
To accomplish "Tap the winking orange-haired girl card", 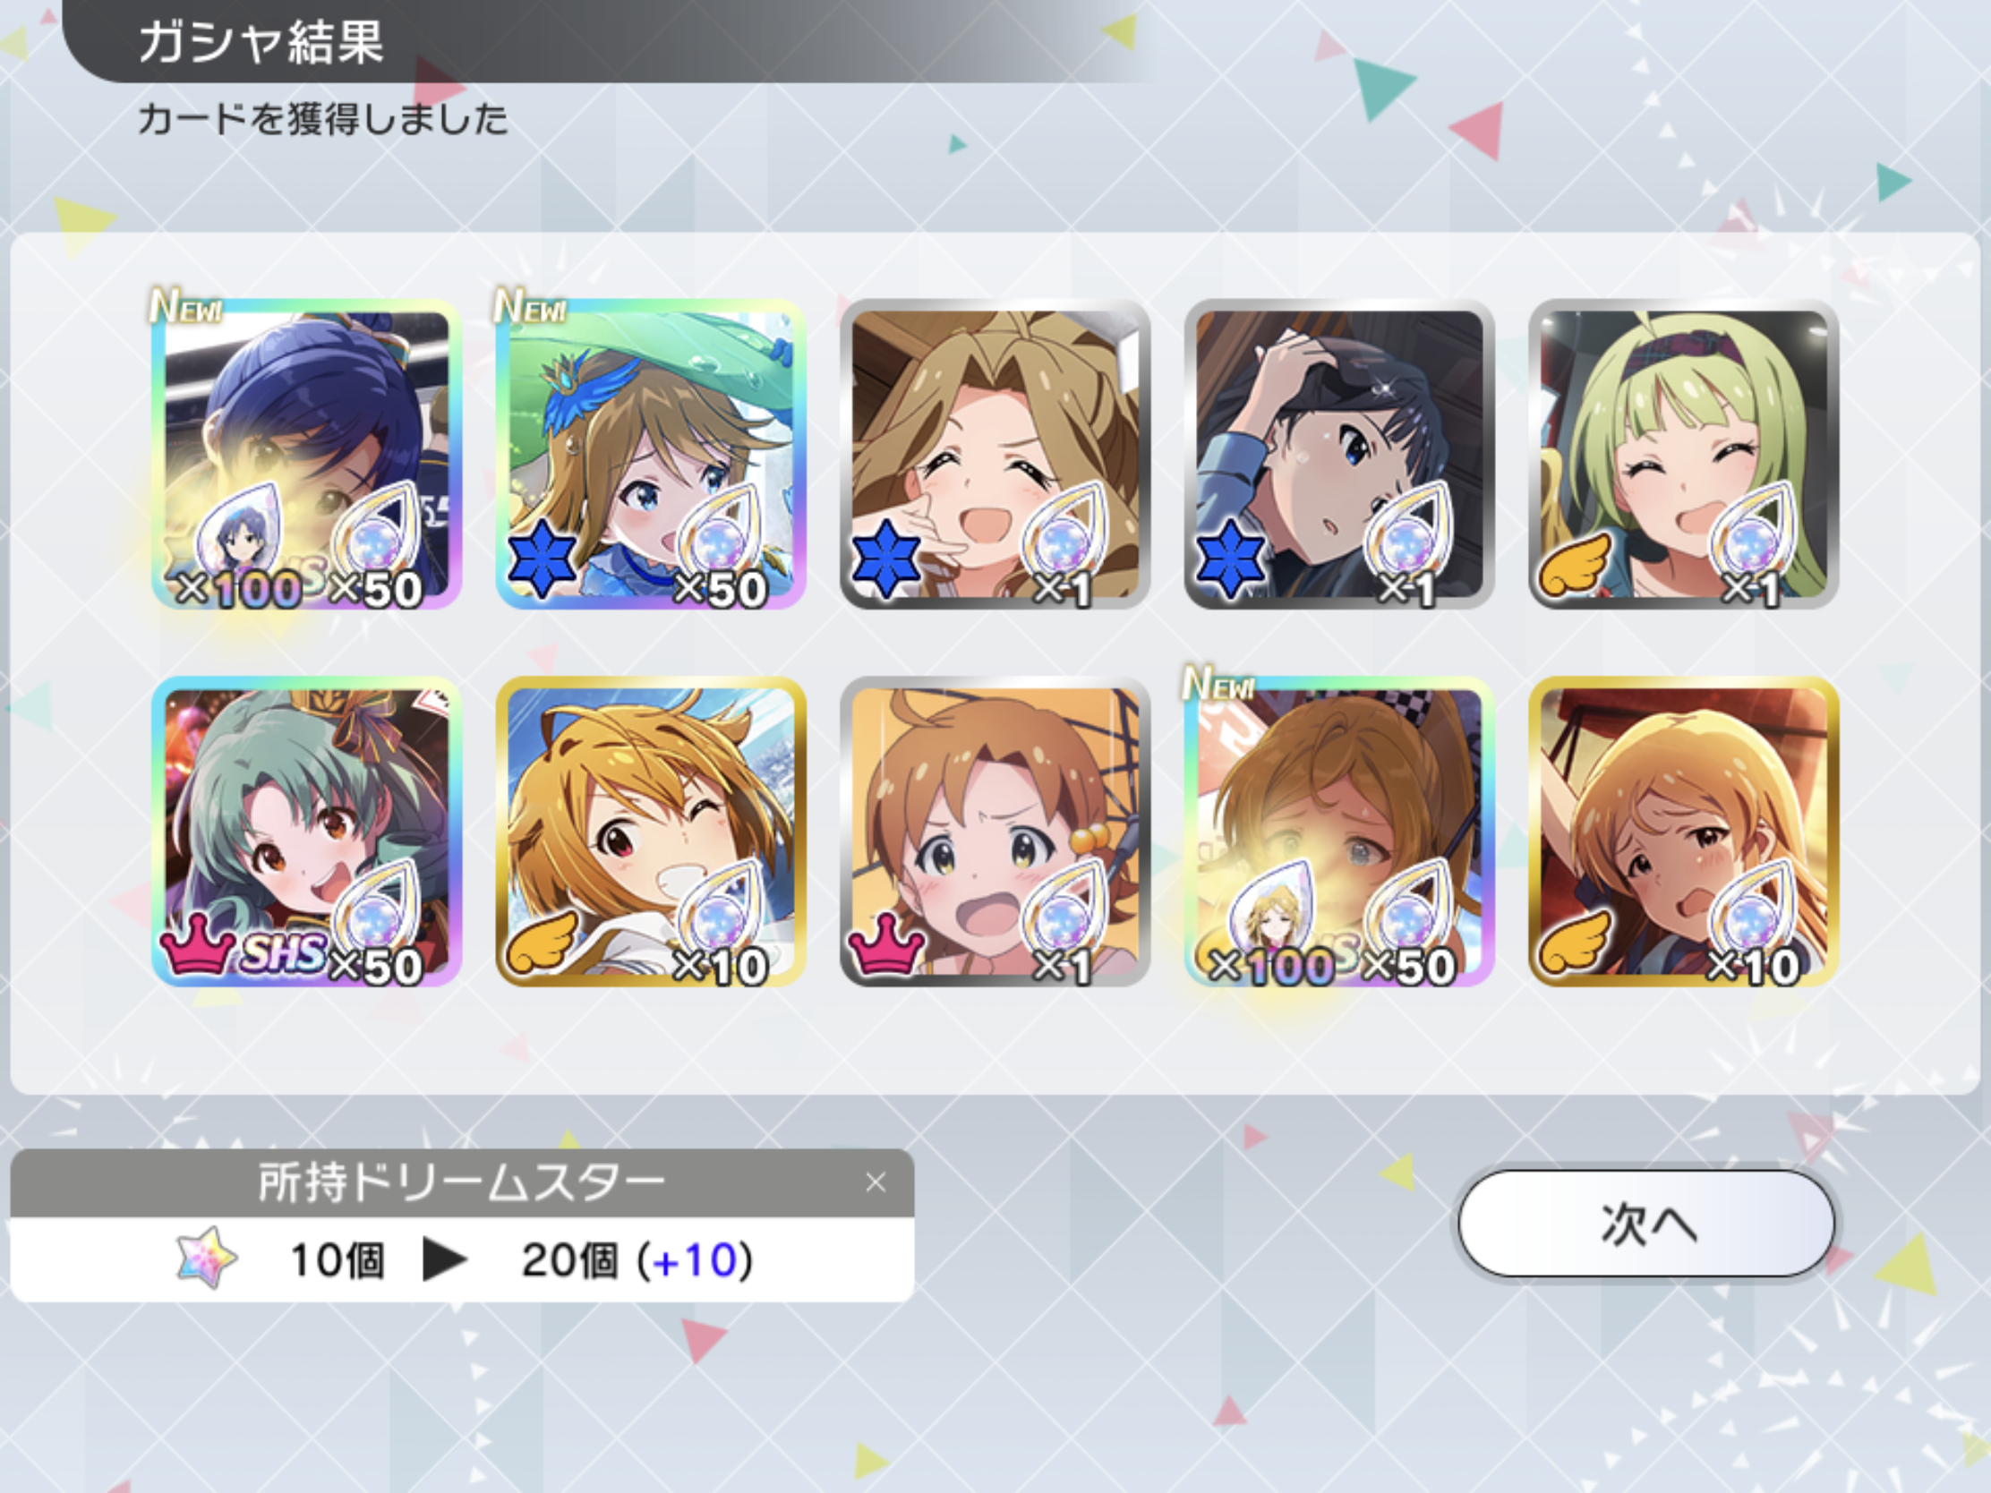I will (x=651, y=832).
